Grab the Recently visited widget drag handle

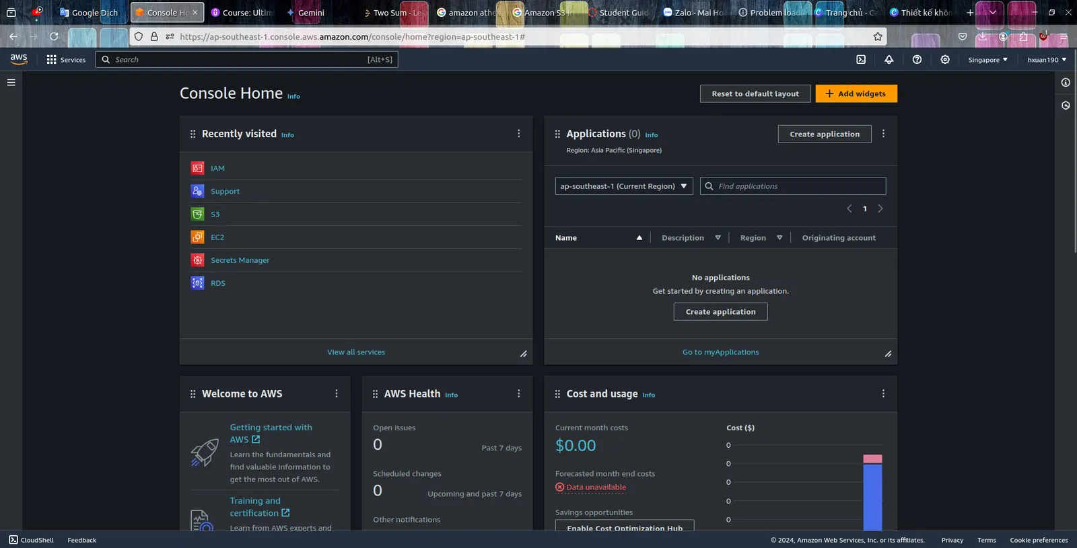[193, 134]
